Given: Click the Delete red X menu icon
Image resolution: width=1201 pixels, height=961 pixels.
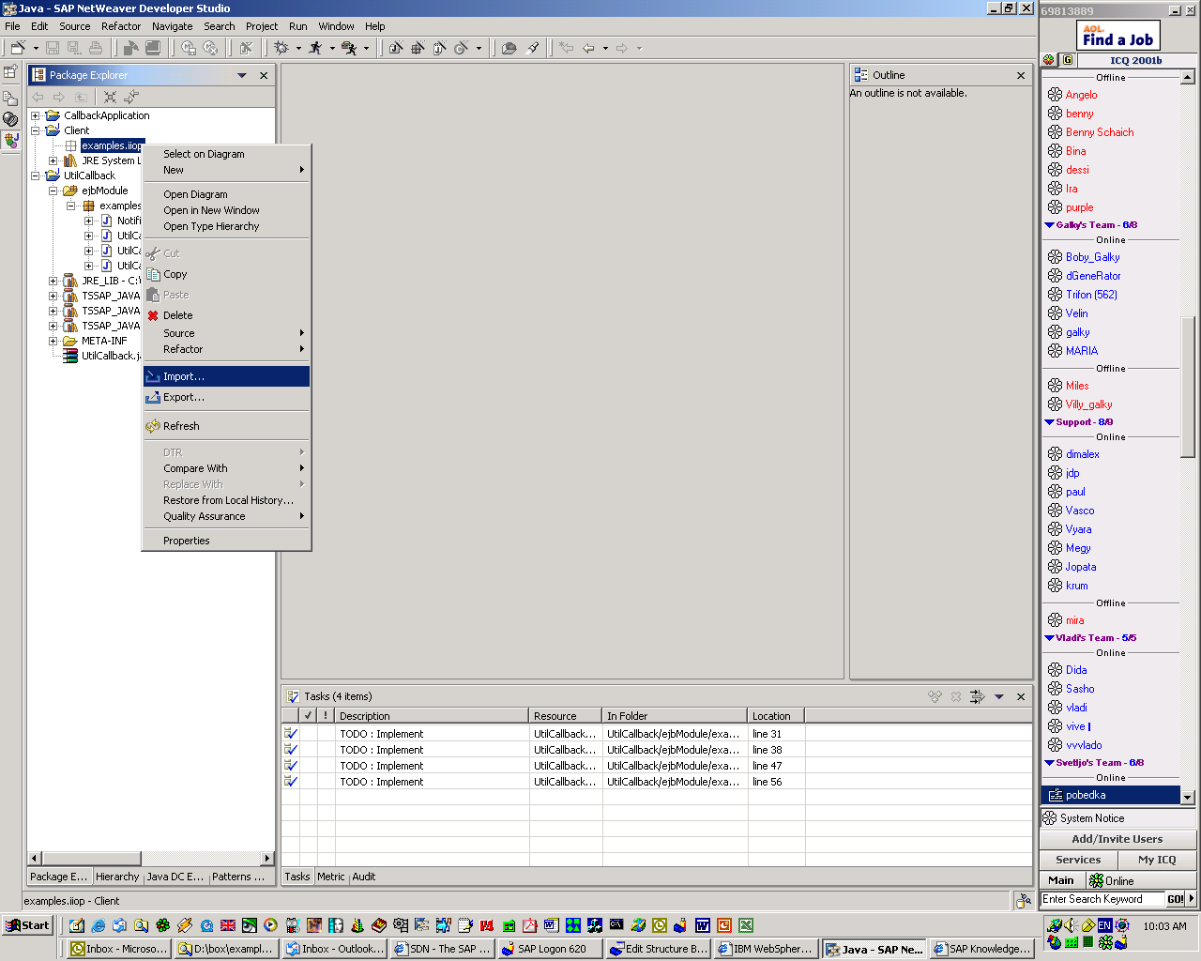Looking at the screenshot, I should coord(153,315).
